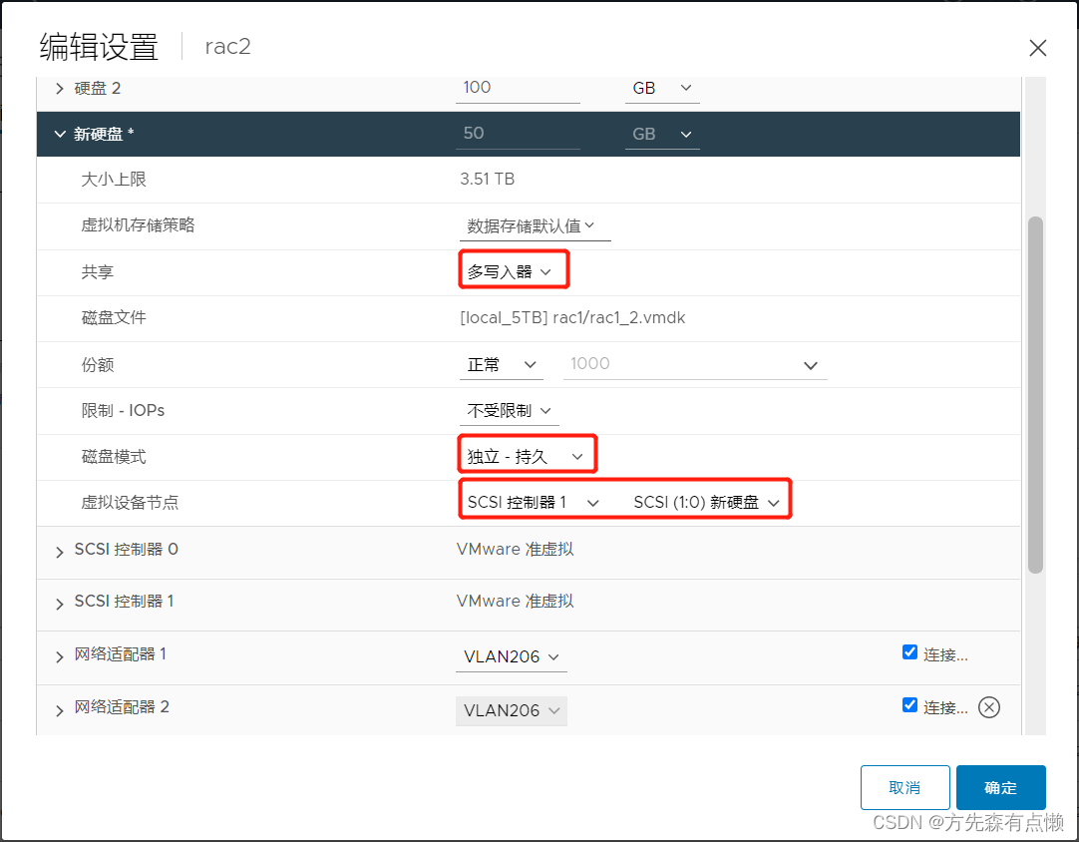Remove network adapter 2 with the delete icon

[988, 706]
